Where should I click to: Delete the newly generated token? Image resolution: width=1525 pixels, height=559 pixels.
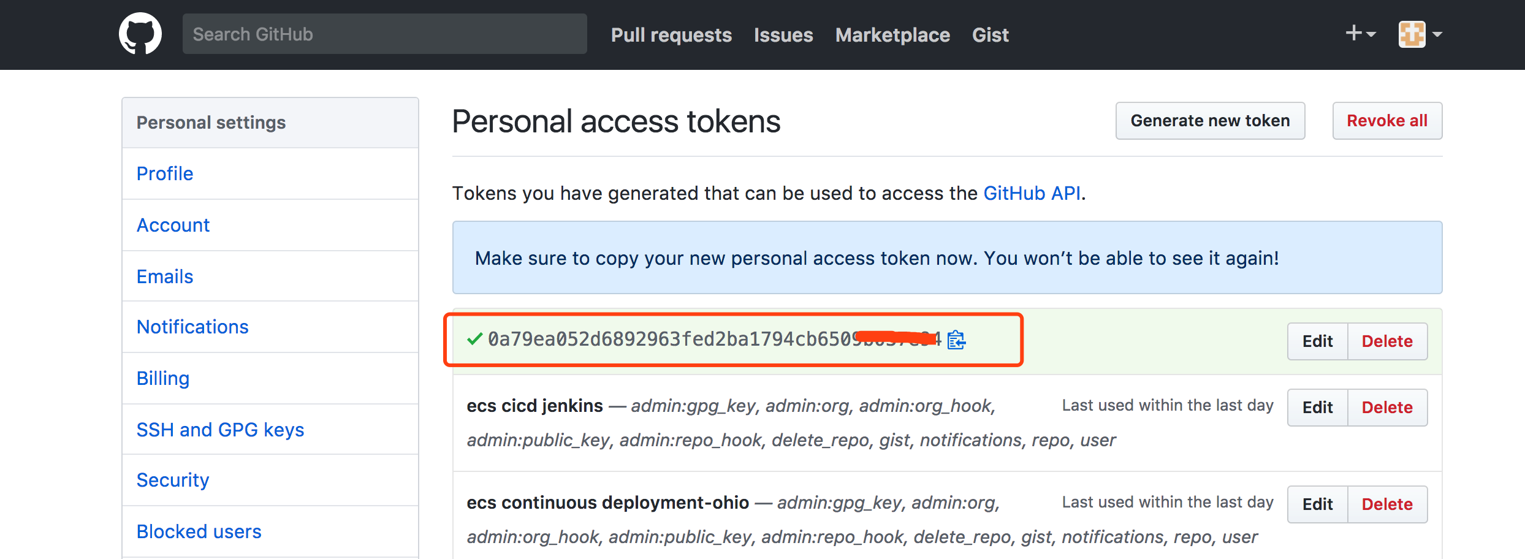[1387, 341]
